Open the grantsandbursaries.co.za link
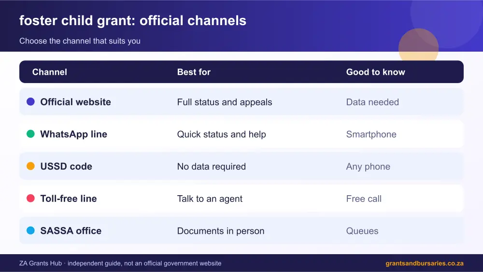The image size is (483, 272). click(x=425, y=263)
